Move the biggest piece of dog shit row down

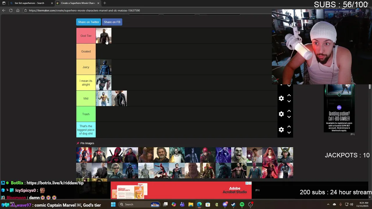click(x=289, y=133)
